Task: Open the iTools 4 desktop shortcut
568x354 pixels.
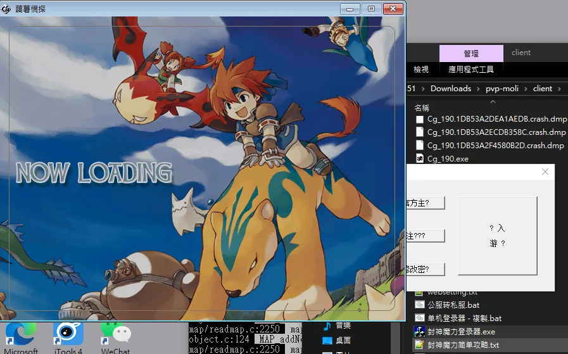Action: (x=68, y=334)
